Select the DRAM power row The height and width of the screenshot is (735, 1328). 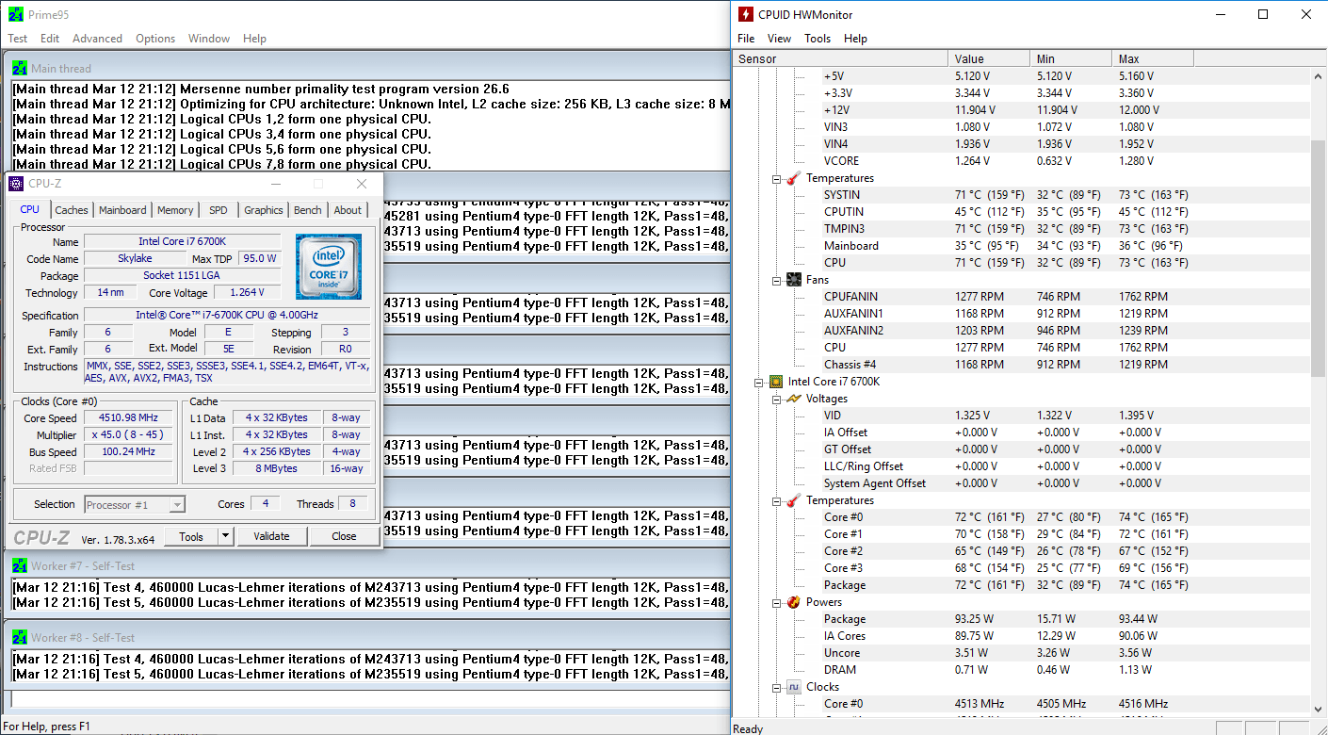tap(1021, 670)
